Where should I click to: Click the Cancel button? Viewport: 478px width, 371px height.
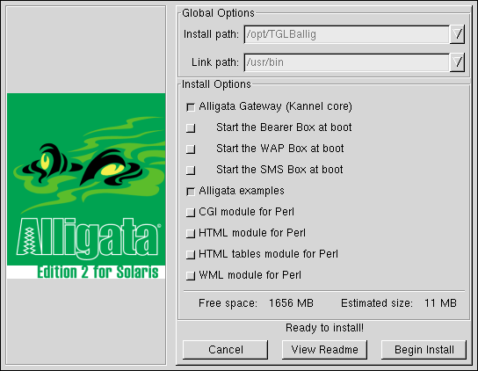point(226,350)
